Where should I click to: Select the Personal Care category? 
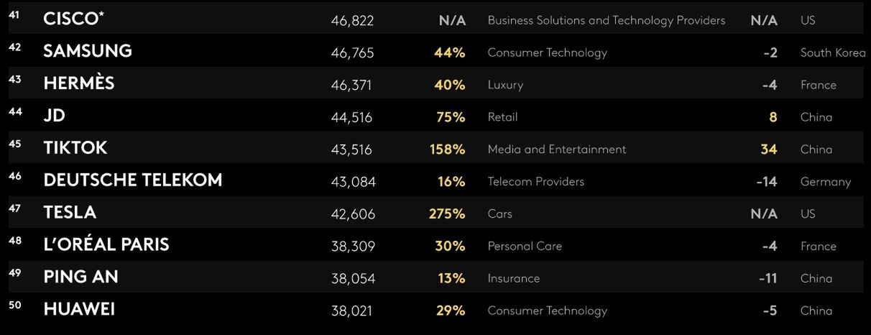click(525, 246)
